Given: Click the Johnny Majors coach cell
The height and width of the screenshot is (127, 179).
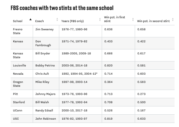Looking at the screenshot, I should coord(45,94).
